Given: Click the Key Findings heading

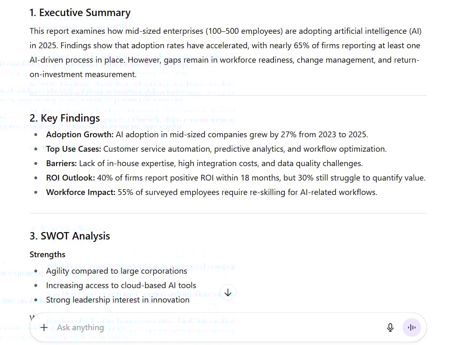Looking at the screenshot, I should [64, 118].
